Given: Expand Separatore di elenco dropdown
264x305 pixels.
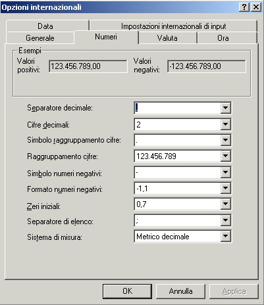Looking at the screenshot, I should pyautogui.click(x=225, y=220).
